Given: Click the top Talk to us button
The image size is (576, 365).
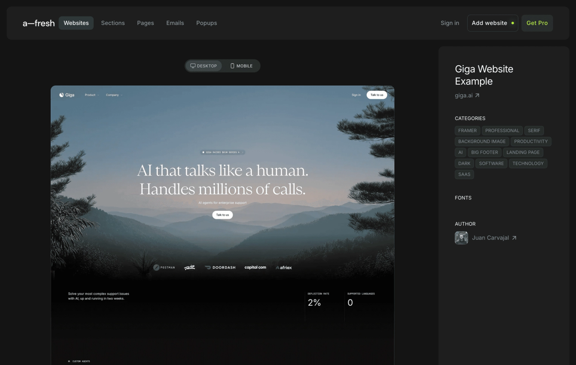Looking at the screenshot, I should click(x=377, y=95).
